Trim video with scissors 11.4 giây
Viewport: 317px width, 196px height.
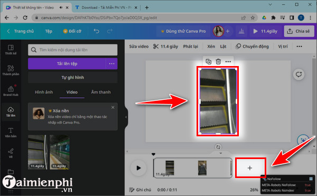[165, 46]
